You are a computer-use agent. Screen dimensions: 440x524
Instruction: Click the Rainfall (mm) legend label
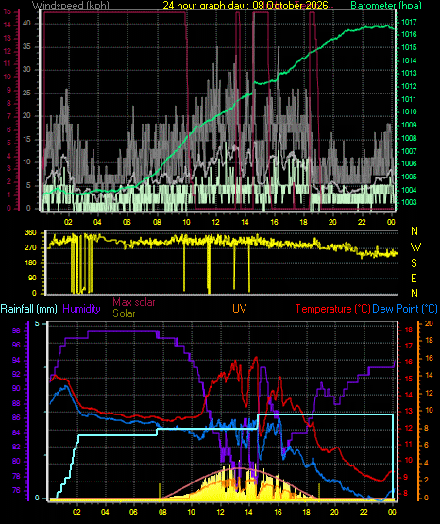(x=28, y=309)
